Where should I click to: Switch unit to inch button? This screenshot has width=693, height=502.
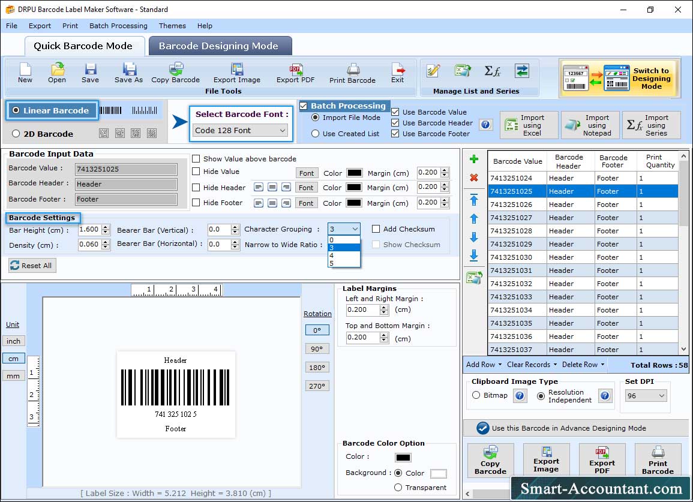pos(13,341)
